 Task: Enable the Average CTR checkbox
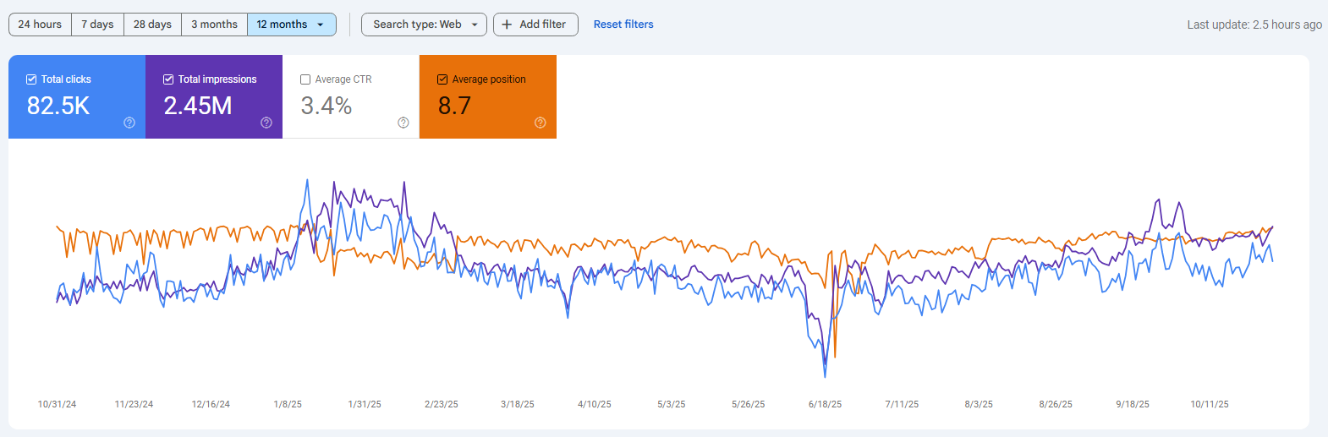(x=305, y=79)
